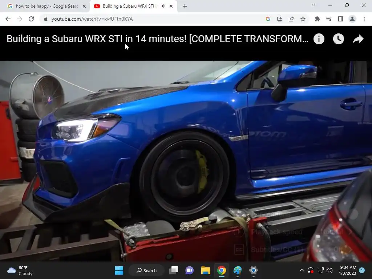Bookmark this page with the star icon
The width and height of the screenshot is (372, 279).
pos(303,19)
